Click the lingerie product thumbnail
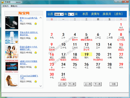 [12, 52]
